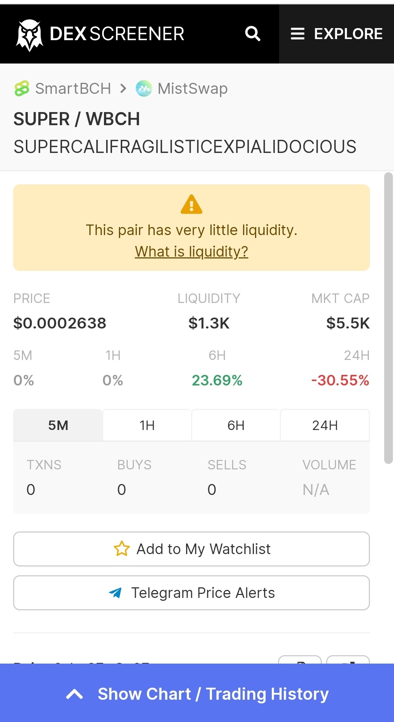Click Telegram Price Alerts button
The width and height of the screenshot is (394, 722).
[192, 593]
